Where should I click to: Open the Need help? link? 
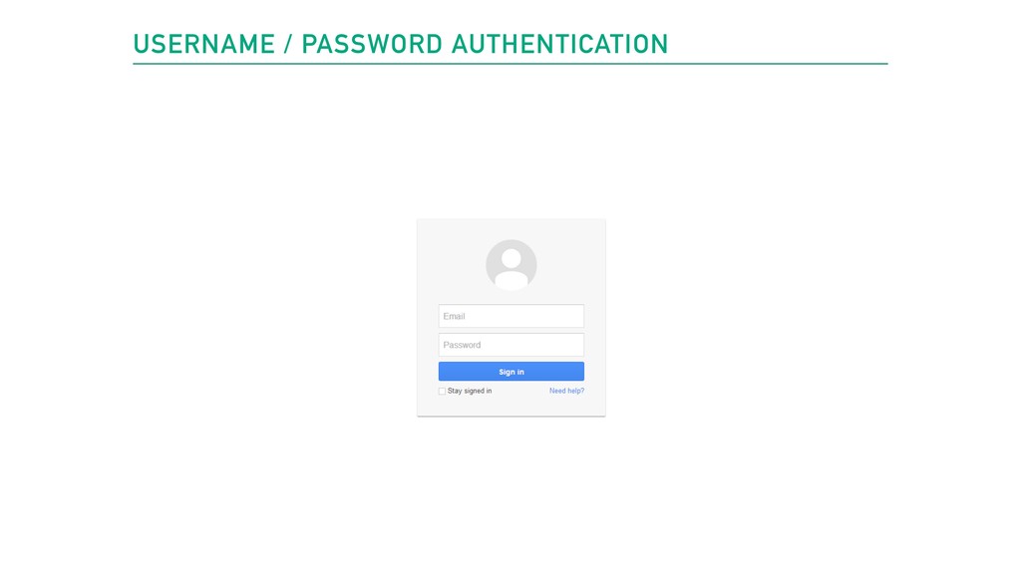566,391
